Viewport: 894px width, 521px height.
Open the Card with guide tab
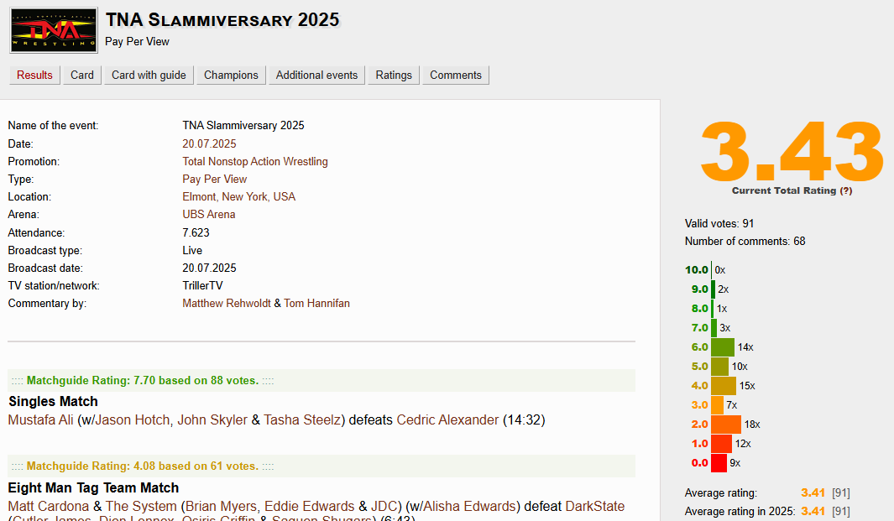(x=149, y=76)
